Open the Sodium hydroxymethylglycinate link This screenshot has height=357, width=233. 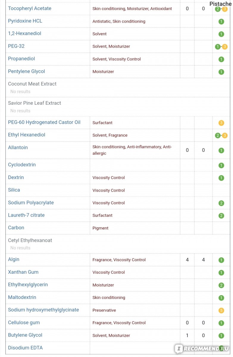pyautogui.click(x=43, y=310)
